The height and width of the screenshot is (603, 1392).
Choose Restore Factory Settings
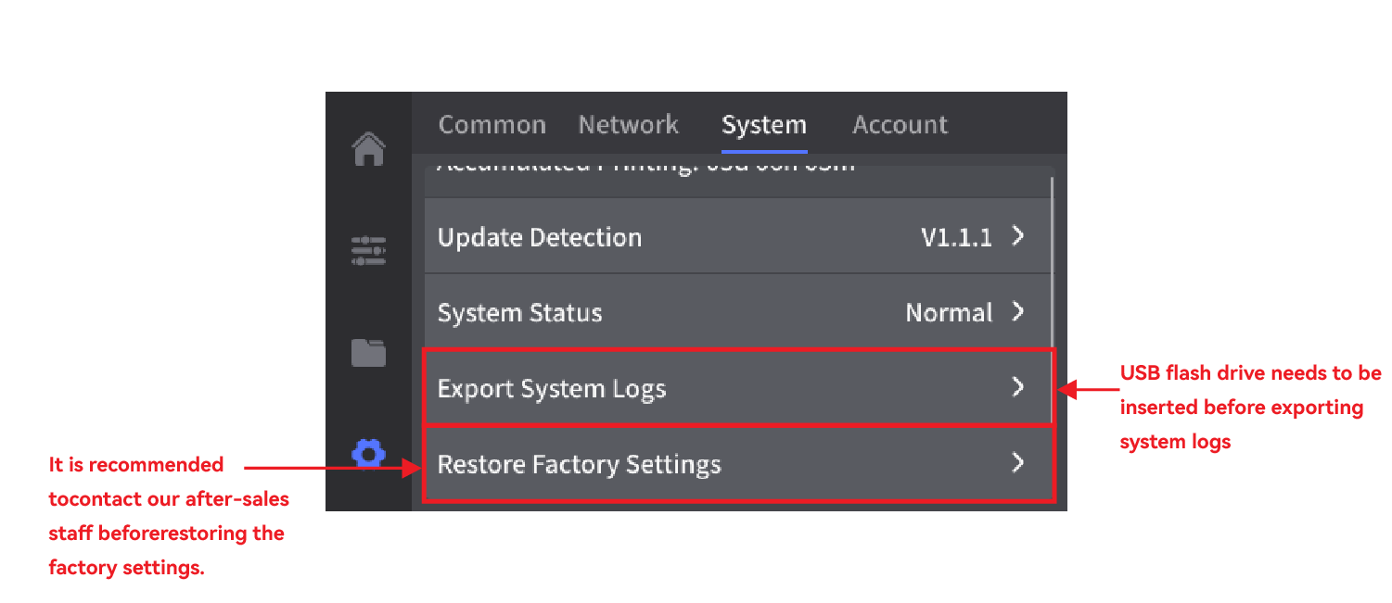[x=737, y=463]
